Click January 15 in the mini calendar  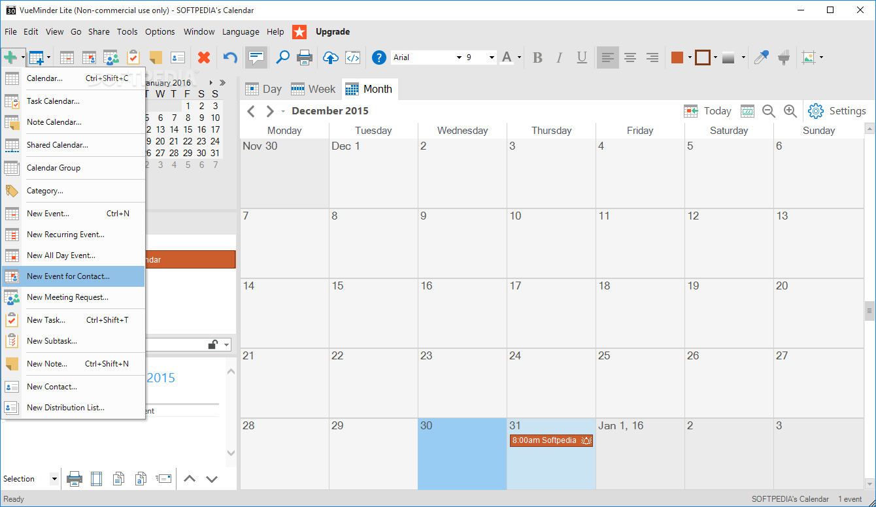(x=188, y=129)
